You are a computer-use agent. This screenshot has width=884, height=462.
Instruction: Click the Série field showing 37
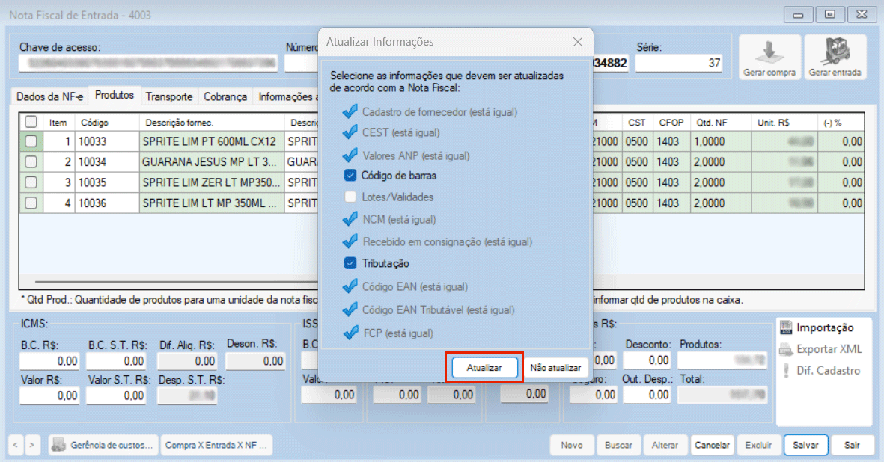click(x=680, y=63)
